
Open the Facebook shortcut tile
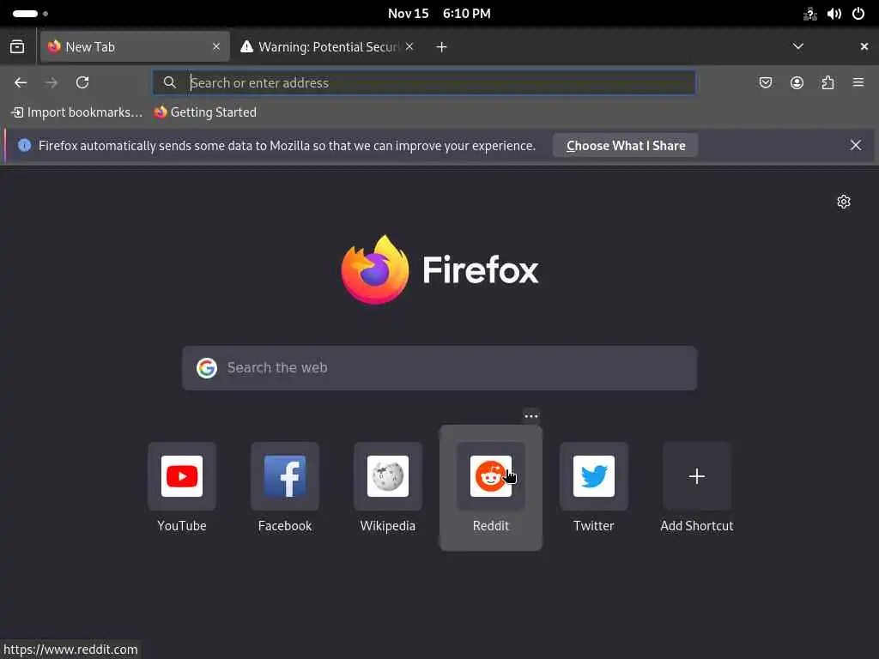pyautogui.click(x=285, y=476)
